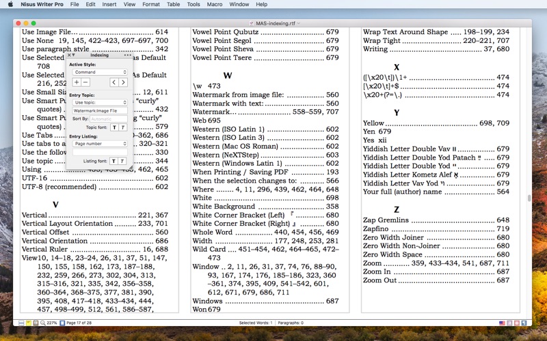Image resolution: width=547 pixels, height=341 pixels.
Task: Click the Watermark:Image File topic field
Action: [x=100, y=110]
